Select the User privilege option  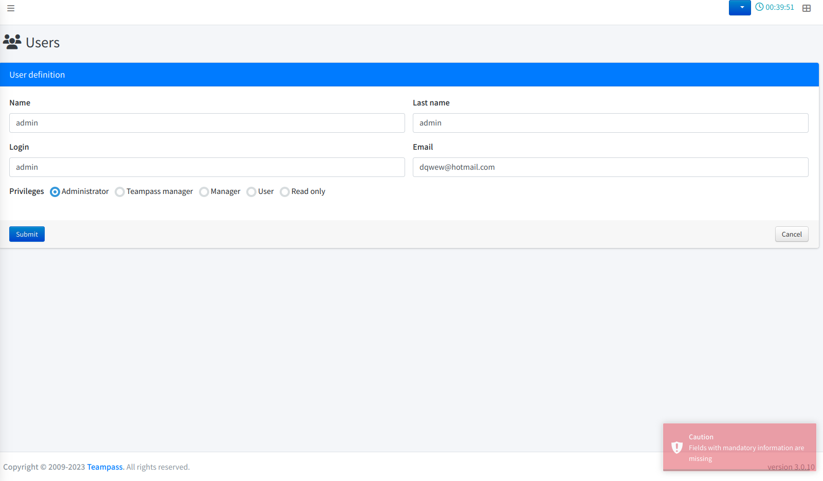[x=251, y=191]
